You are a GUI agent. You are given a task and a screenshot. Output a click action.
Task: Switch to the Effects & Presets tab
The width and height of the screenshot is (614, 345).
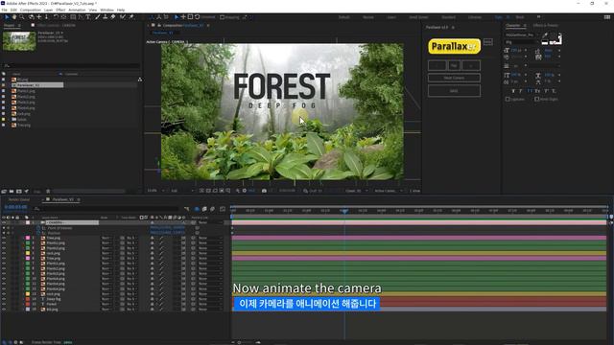pyautogui.click(x=546, y=26)
